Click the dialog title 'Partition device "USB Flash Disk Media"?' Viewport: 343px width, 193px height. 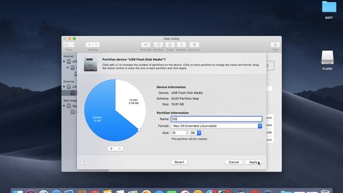tap(134, 60)
